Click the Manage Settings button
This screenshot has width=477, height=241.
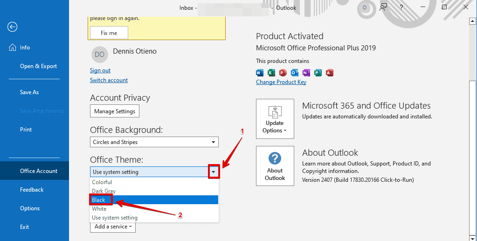[115, 111]
